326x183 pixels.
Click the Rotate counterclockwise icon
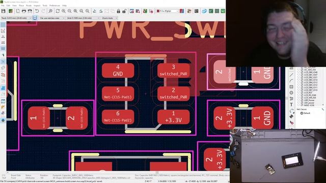95,11
